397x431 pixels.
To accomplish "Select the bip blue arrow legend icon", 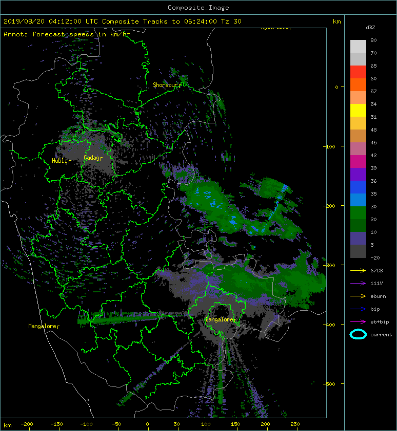I will pyautogui.click(x=358, y=309).
